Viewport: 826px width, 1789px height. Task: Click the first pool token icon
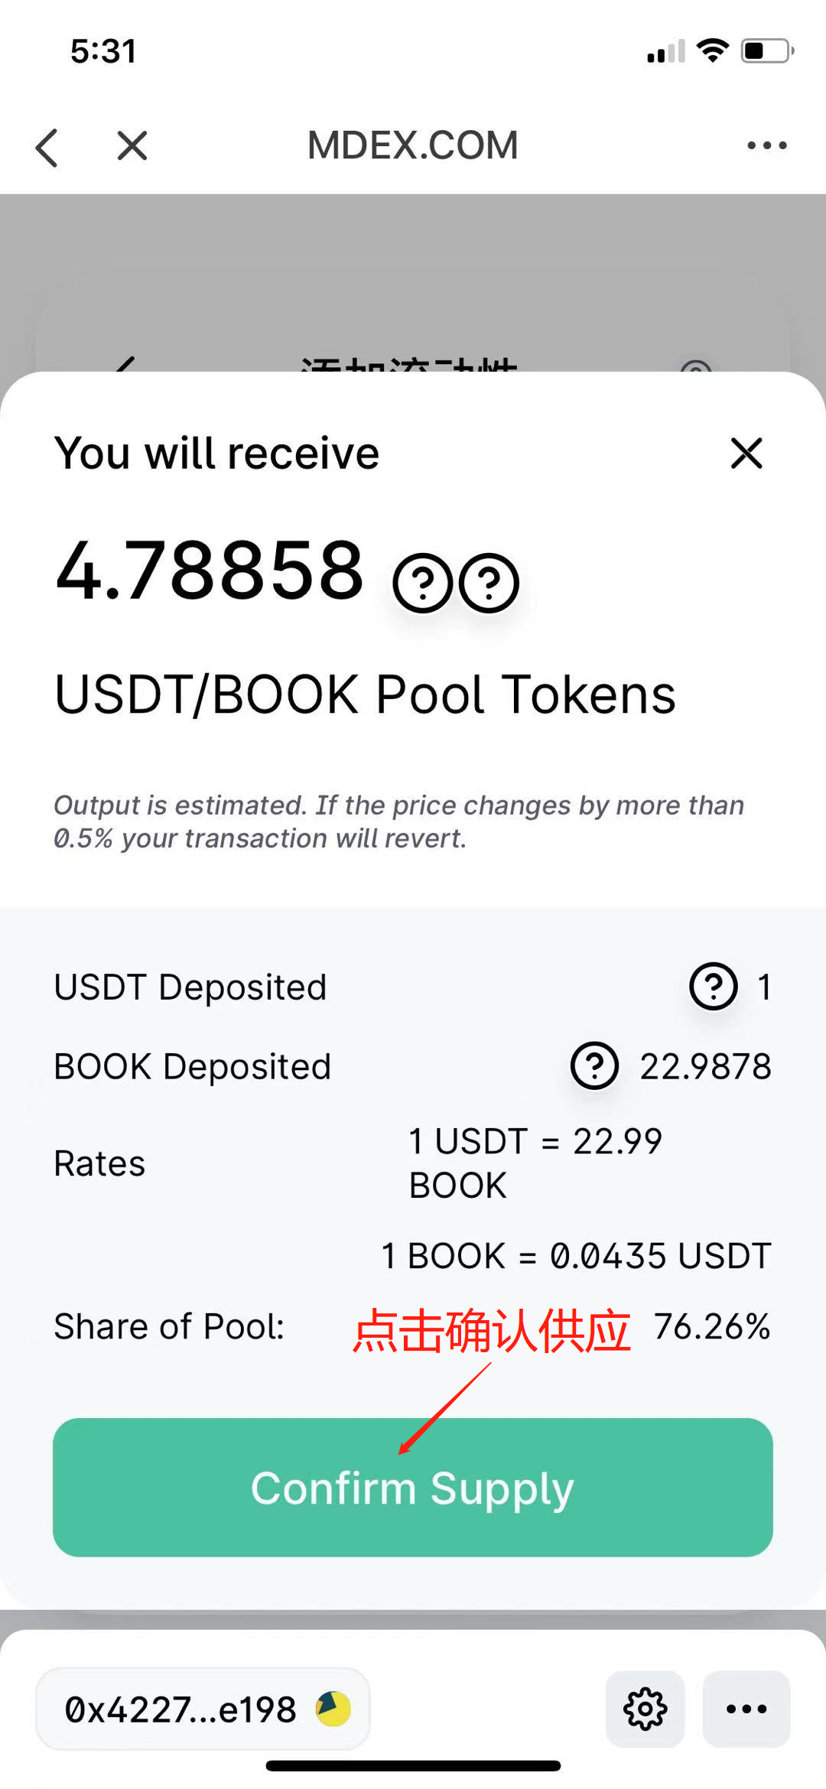point(422,583)
